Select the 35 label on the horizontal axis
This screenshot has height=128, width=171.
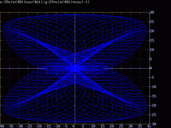click(x=139, y=126)
